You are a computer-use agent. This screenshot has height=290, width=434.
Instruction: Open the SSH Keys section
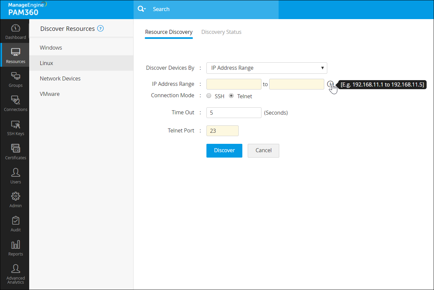pyautogui.click(x=15, y=127)
